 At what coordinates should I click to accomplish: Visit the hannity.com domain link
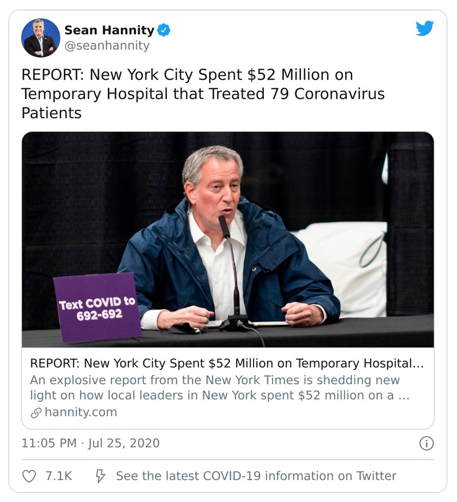pos(80,412)
